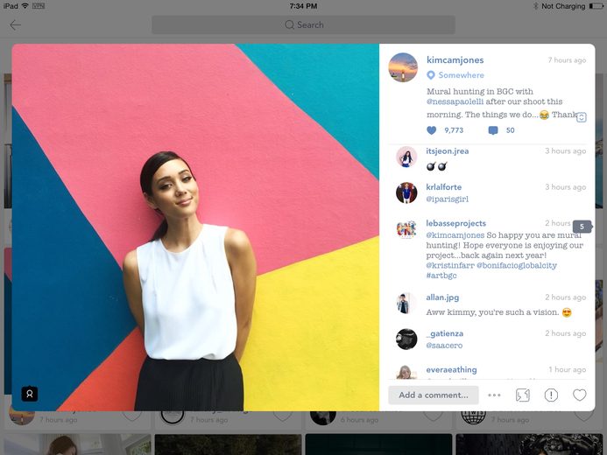607x455 pixels.
Task: View the 50 comments count
Action: click(x=511, y=130)
